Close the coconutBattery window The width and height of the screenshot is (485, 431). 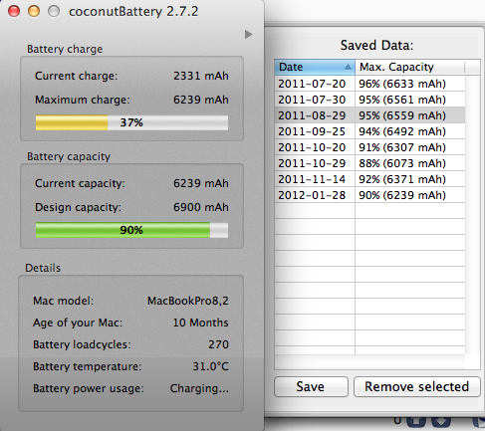pos(14,11)
